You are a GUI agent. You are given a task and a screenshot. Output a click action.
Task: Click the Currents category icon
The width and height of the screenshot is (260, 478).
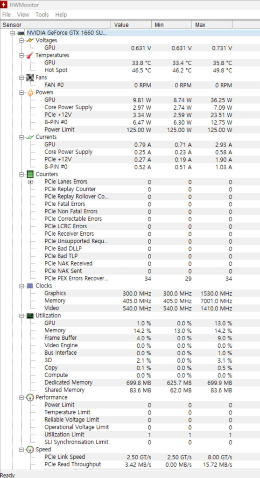30,137
